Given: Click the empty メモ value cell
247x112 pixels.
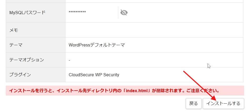Looking at the screenshot, I should [x=154, y=30].
